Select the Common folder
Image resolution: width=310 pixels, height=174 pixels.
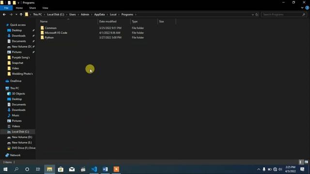tap(50, 28)
